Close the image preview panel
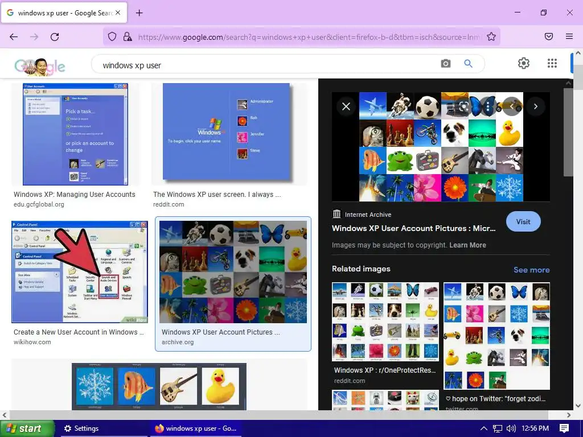Viewport: 583px width, 437px height. click(x=346, y=106)
